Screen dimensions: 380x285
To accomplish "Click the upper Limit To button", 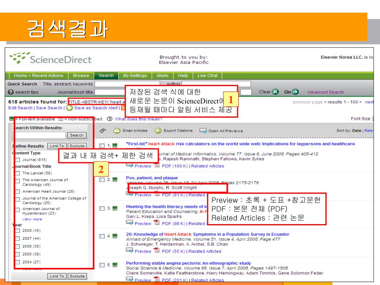I will pyautogui.click(x=57, y=146).
